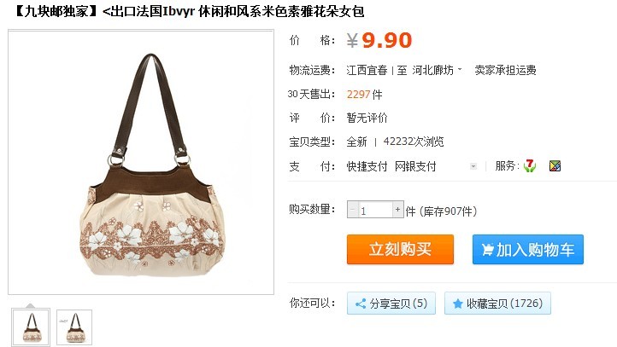Viewport: 617px width, 347px height.
Task: Select the first bag thumbnail
Action: tap(31, 327)
